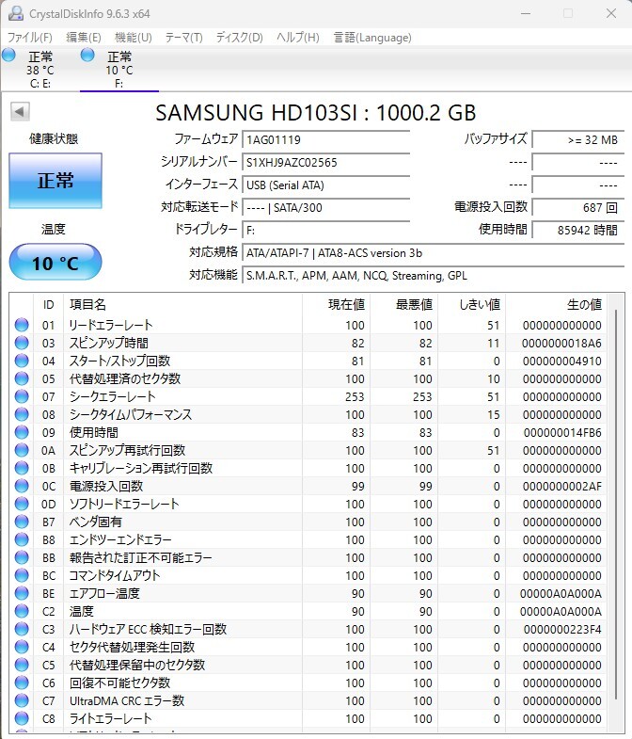Click the 現在値 column header

(x=337, y=304)
